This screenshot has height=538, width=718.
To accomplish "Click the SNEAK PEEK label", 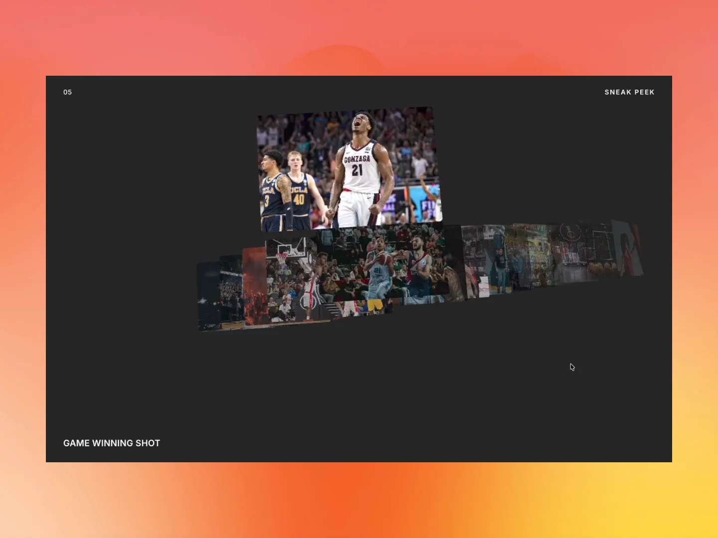I will coord(629,92).
